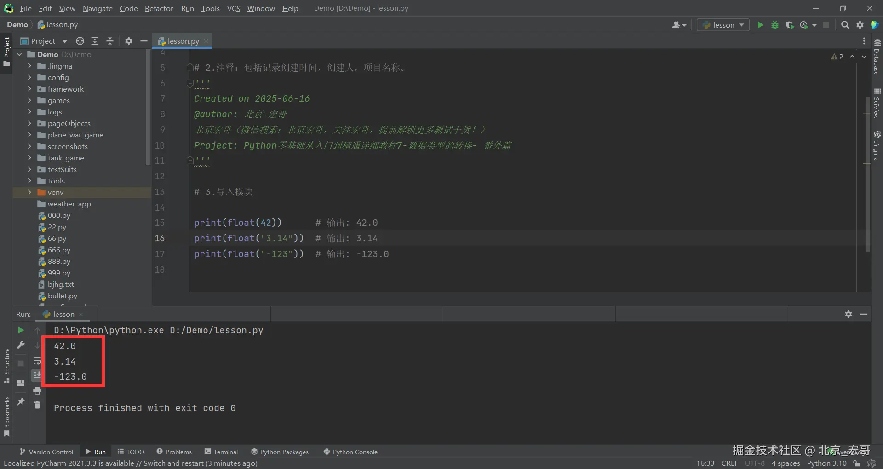Viewport: 883px width, 469px height.
Task: Click the Project tree scrollbar
Action: (x=148, y=108)
